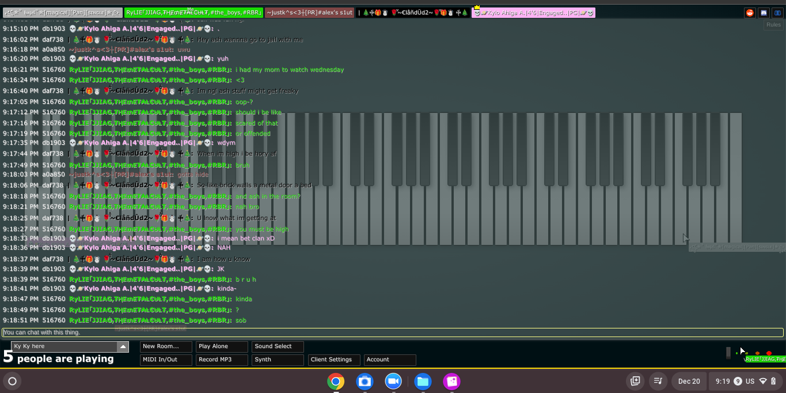
Task: Select the pink Kylo Ahiga player tag
Action: [533, 13]
